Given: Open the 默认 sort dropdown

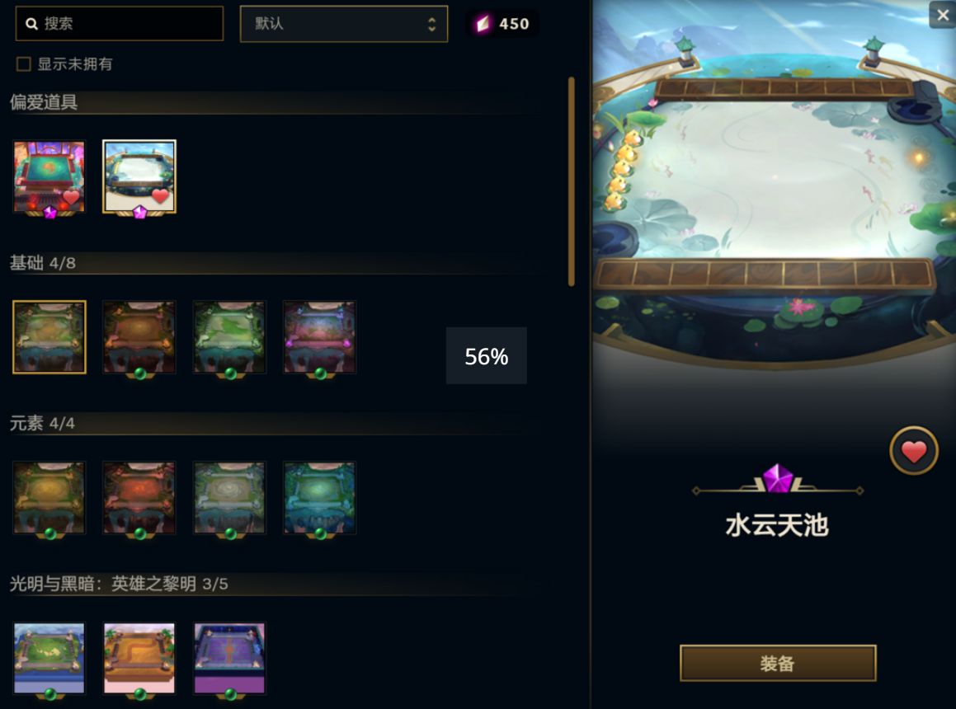Looking at the screenshot, I should point(344,24).
